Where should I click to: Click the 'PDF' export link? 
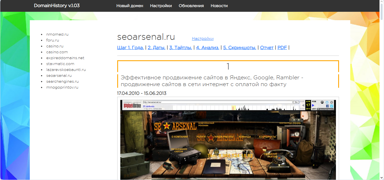282,48
